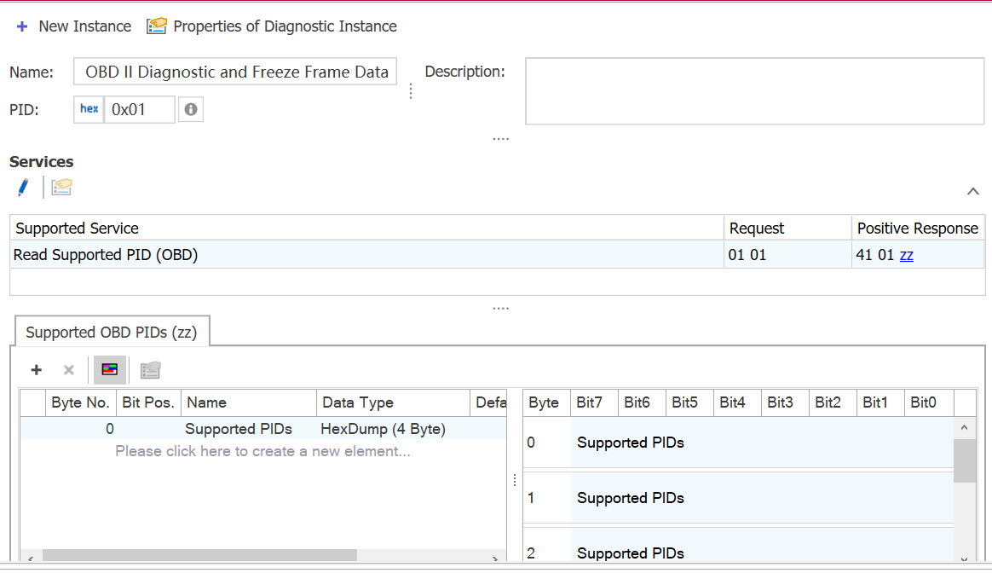The width and height of the screenshot is (992, 573).
Task: Add a new element with plus icon
Action: point(37,370)
